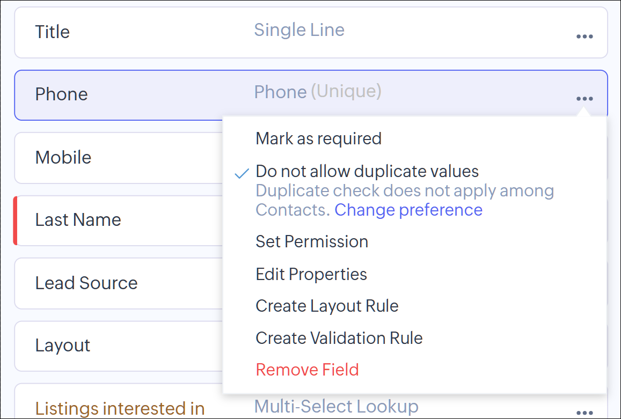Click the Phone field three-dot menu icon
Image resolution: width=621 pixels, height=419 pixels.
[x=584, y=99]
